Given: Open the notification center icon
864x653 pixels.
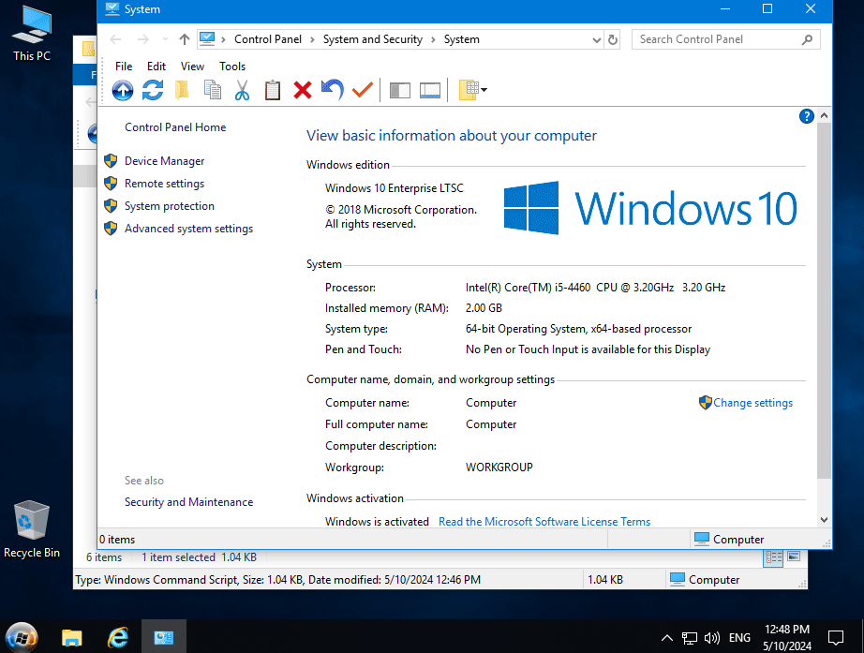Looking at the screenshot, I should (x=836, y=638).
